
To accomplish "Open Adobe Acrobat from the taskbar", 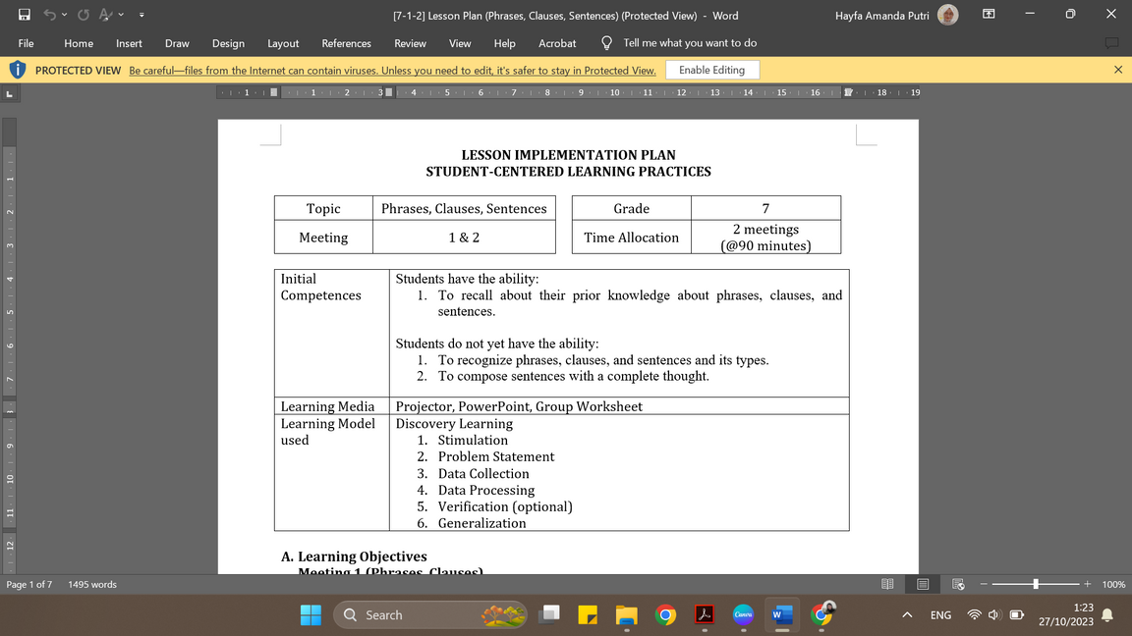I will [705, 615].
